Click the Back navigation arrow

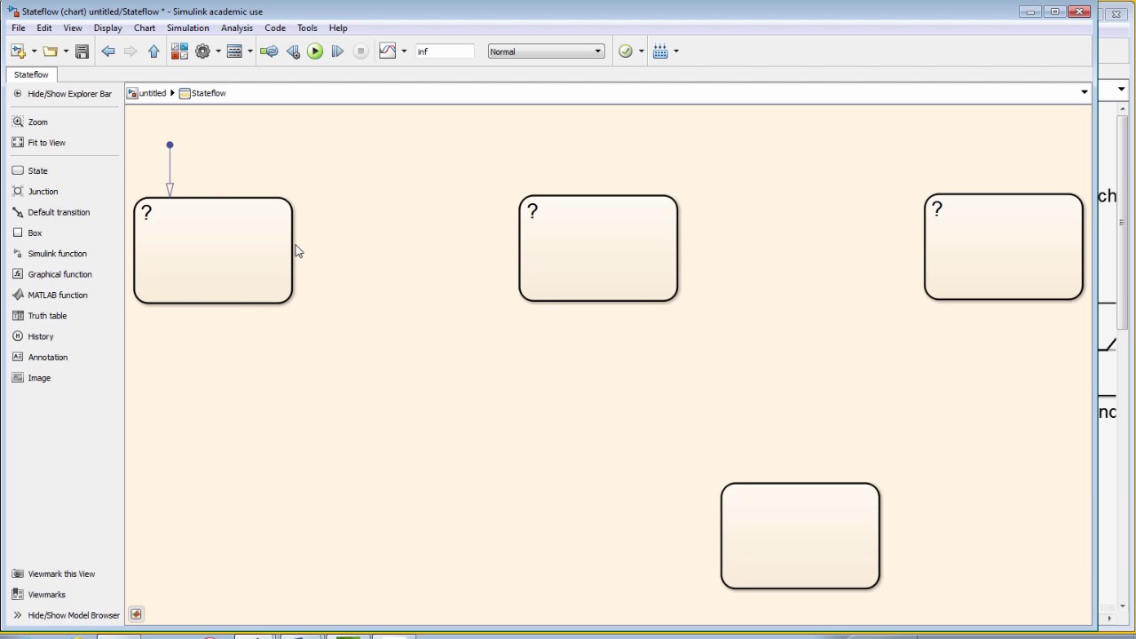point(108,51)
